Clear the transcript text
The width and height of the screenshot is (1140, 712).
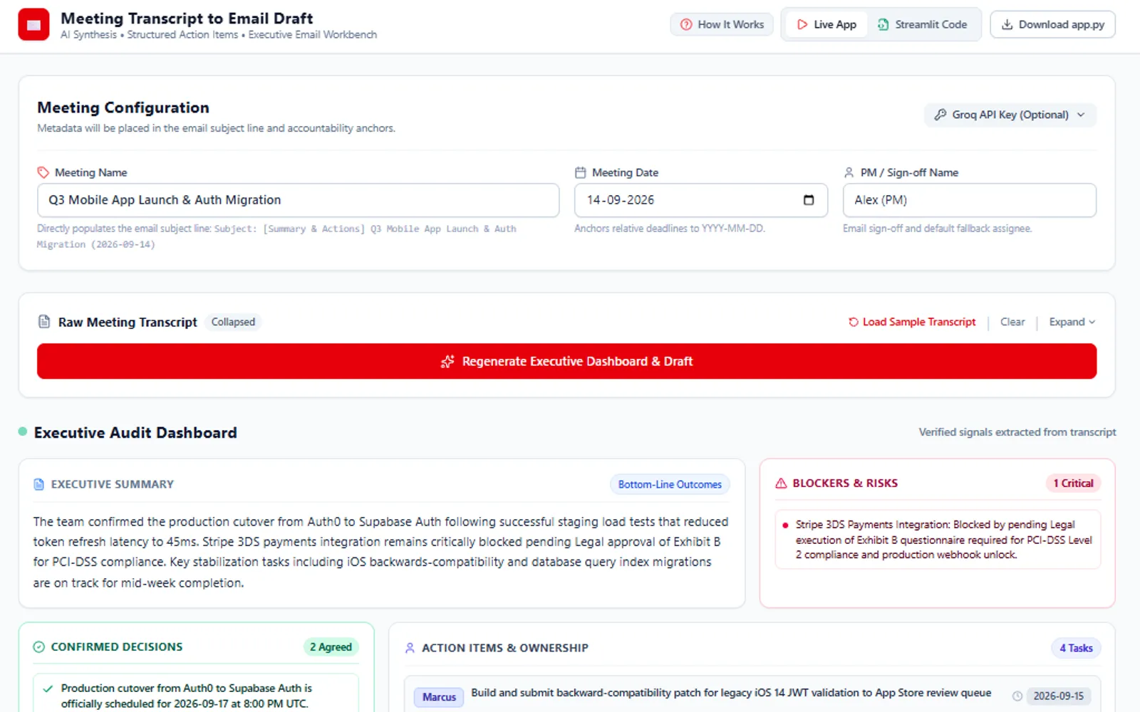click(1012, 322)
